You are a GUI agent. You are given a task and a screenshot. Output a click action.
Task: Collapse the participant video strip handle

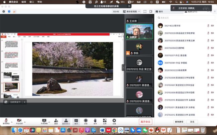[123, 67]
